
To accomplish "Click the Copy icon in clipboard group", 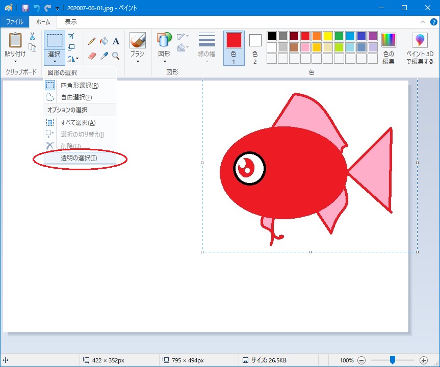I will pos(33,47).
